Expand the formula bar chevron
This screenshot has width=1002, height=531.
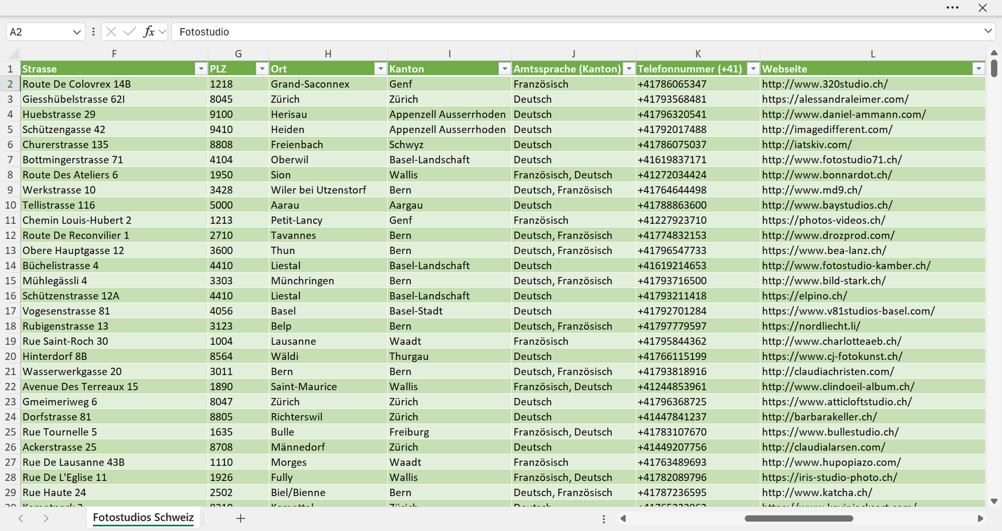click(988, 31)
